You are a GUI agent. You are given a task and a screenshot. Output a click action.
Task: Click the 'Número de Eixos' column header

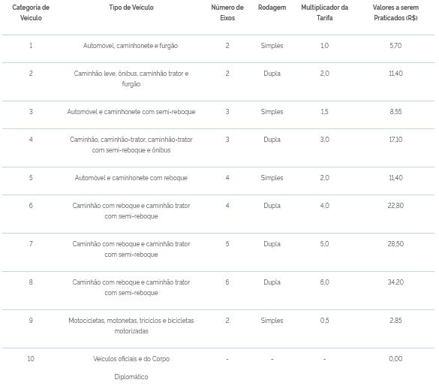(x=227, y=13)
